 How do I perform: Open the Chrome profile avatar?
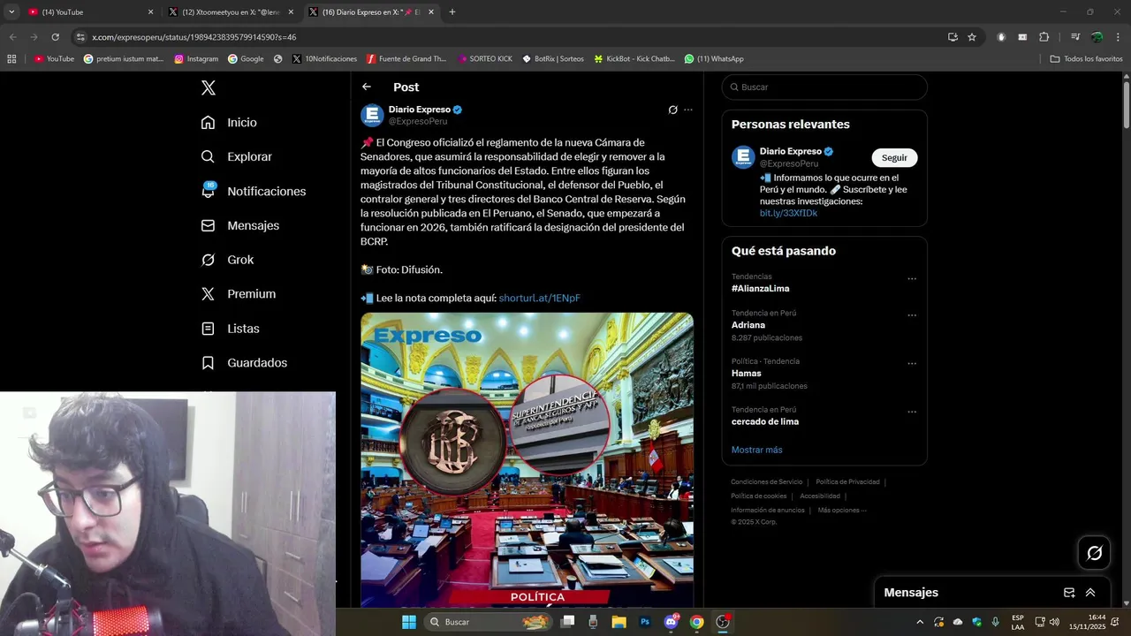coord(1097,37)
